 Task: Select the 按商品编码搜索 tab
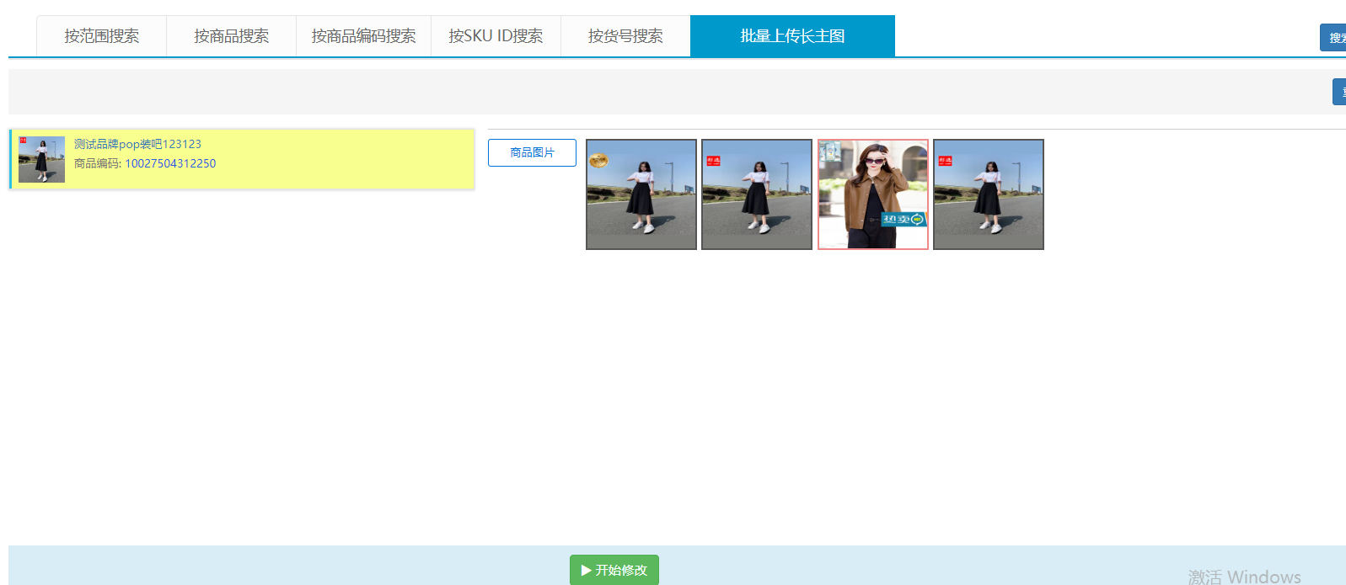click(363, 36)
